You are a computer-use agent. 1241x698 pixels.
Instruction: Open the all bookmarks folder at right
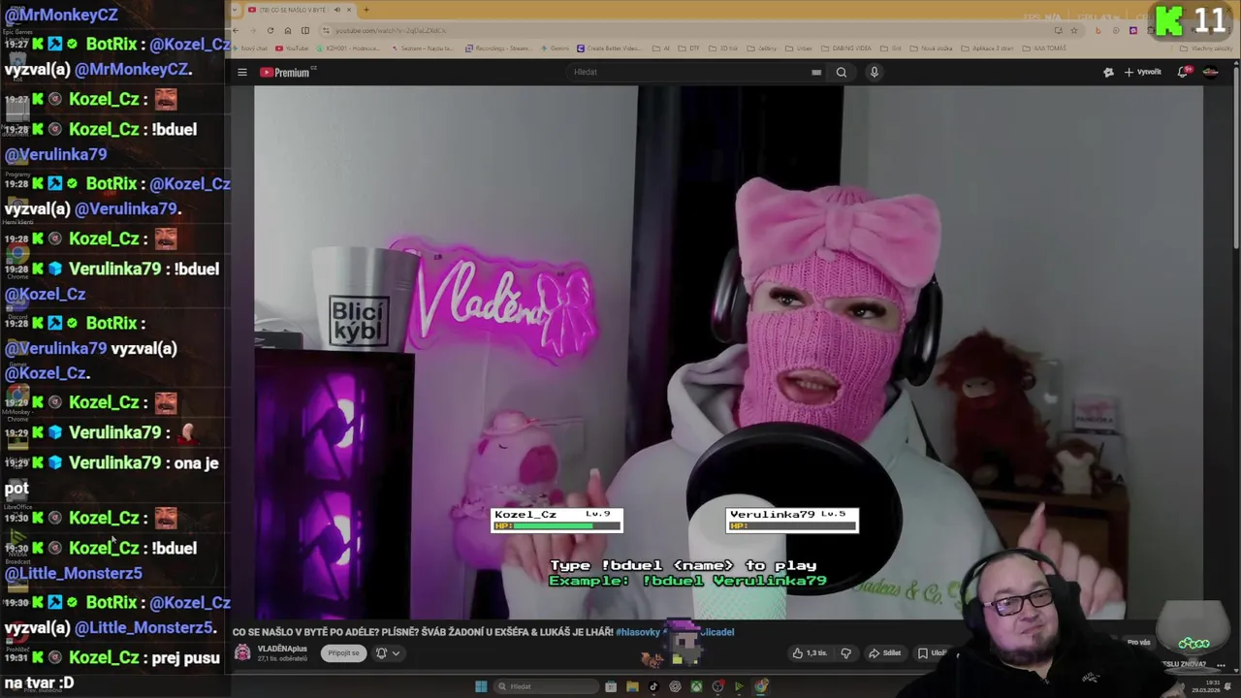1205,48
